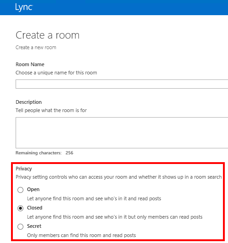Click the 'Privacy' section label
Screen dimensions: 228x243
[x=24, y=169]
